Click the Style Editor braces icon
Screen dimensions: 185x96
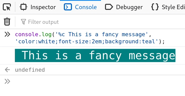pyautogui.click(x=155, y=7)
